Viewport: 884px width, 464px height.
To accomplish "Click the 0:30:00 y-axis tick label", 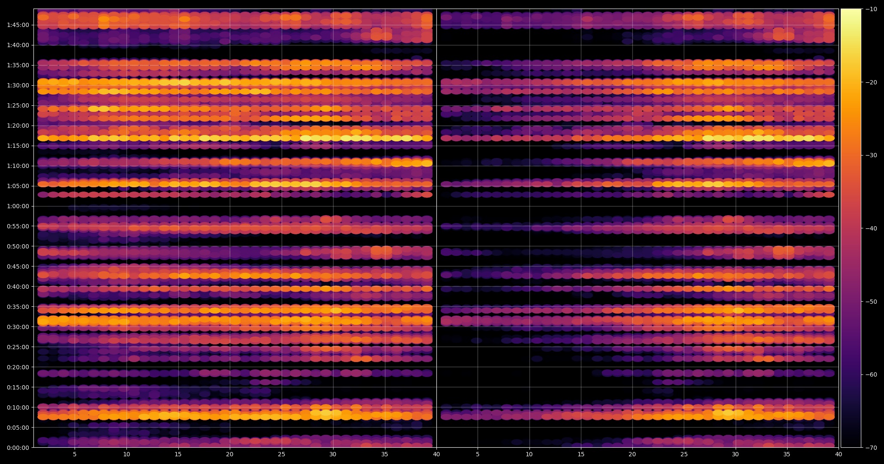I will 18,327.
